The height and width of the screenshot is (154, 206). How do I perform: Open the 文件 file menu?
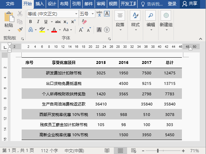10,4
